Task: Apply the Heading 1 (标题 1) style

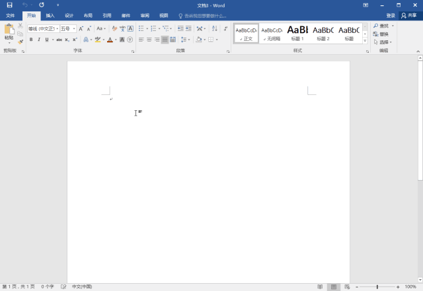Action: [297, 33]
